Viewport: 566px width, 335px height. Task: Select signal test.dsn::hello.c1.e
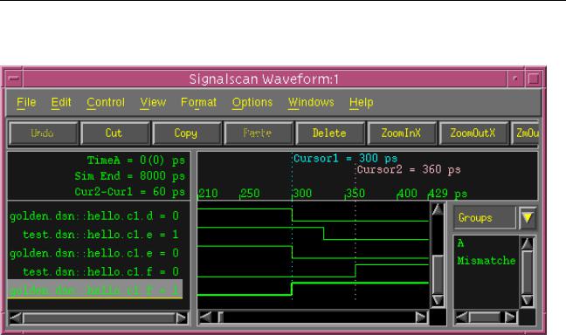[x=101, y=235]
